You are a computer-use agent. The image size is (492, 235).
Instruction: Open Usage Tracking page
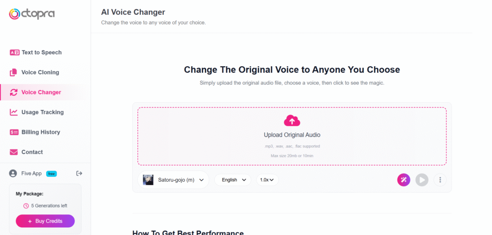[x=37, y=112]
